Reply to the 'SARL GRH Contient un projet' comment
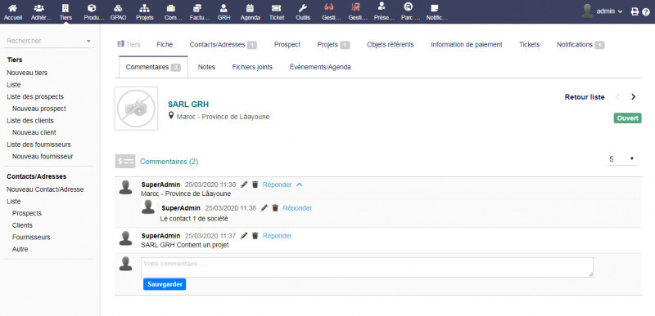Image resolution: width=655 pixels, height=316 pixels. pyautogui.click(x=277, y=236)
